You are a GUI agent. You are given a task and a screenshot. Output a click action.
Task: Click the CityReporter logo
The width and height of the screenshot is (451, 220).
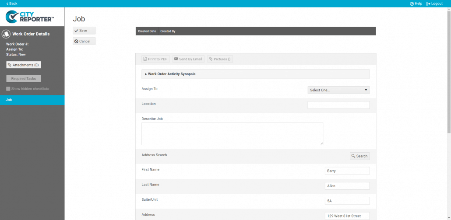pos(30,17)
